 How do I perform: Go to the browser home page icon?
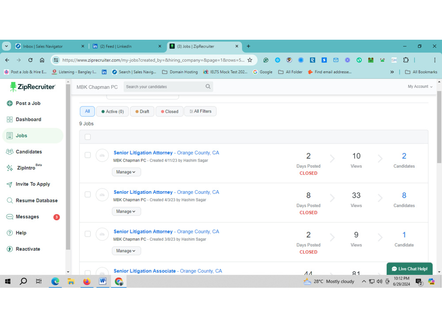42,60
